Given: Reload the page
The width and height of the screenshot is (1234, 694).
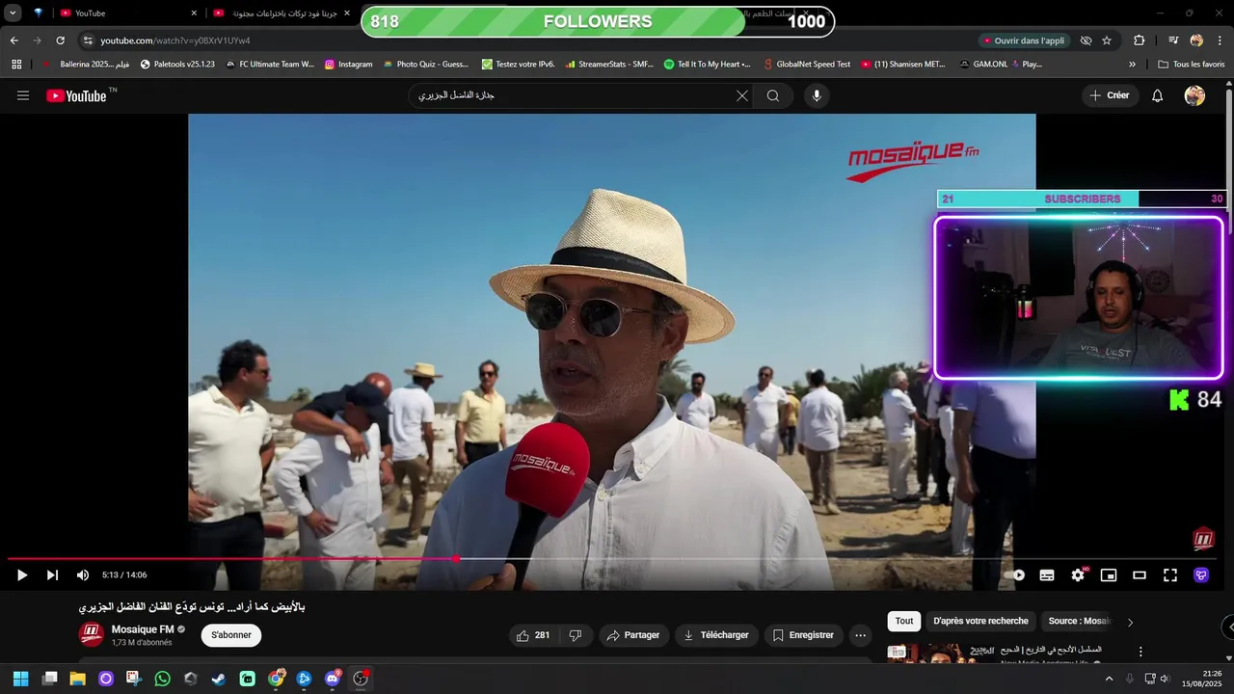Looking at the screenshot, I should point(60,40).
